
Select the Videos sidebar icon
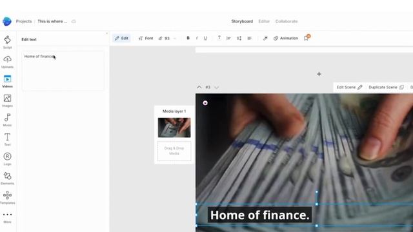point(7,81)
